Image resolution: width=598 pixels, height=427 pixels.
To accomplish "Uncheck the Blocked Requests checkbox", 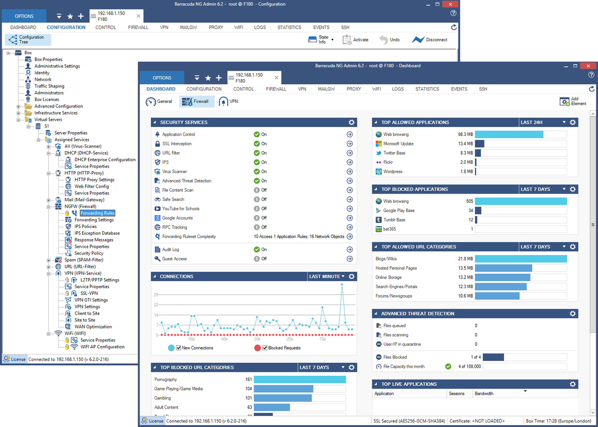I will (x=265, y=348).
